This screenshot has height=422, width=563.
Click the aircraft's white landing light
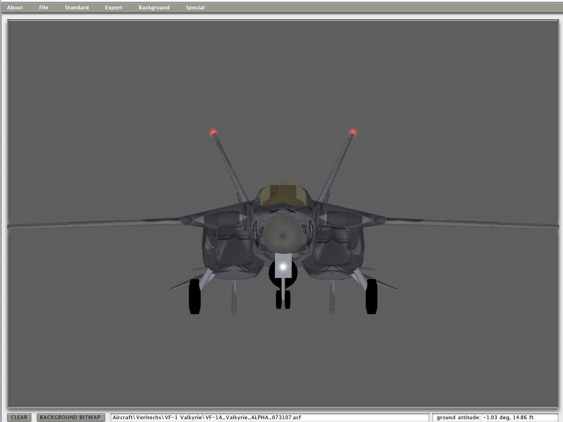coord(283,266)
